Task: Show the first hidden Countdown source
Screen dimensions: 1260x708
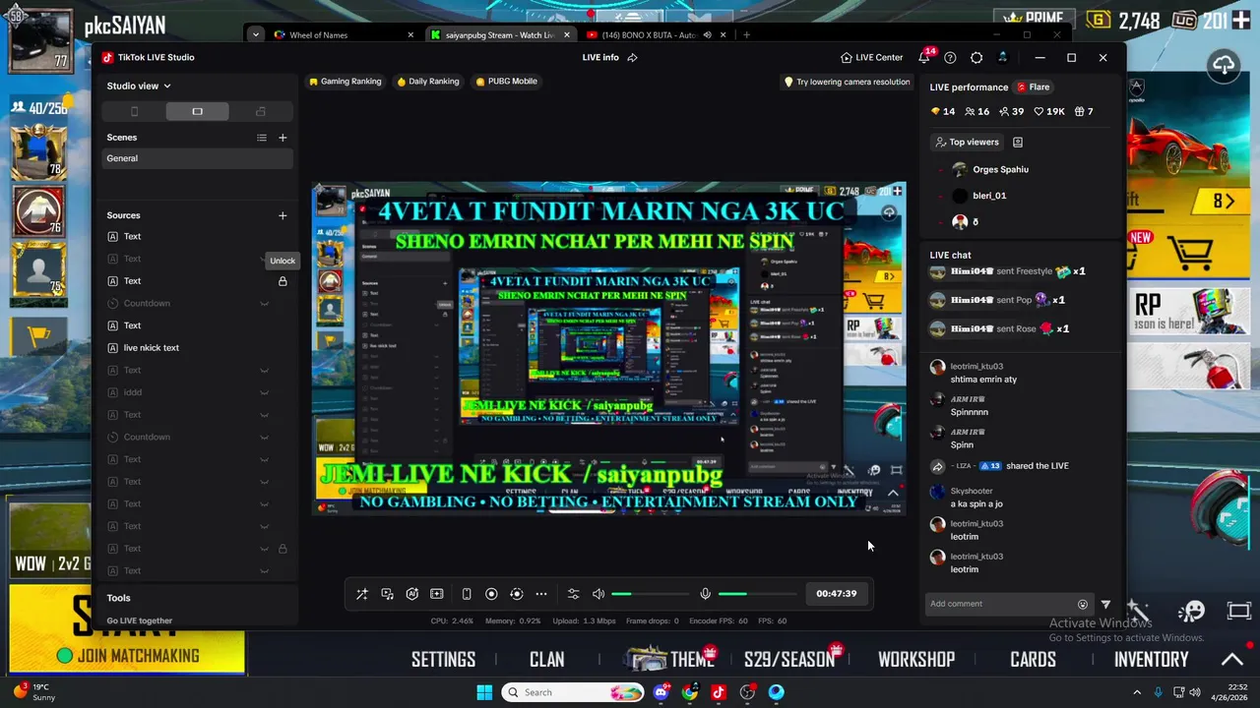Action: click(264, 304)
